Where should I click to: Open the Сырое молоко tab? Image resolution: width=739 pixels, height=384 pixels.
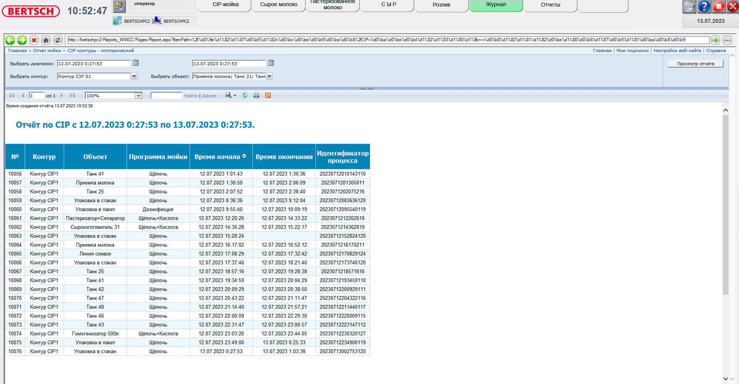(x=279, y=5)
